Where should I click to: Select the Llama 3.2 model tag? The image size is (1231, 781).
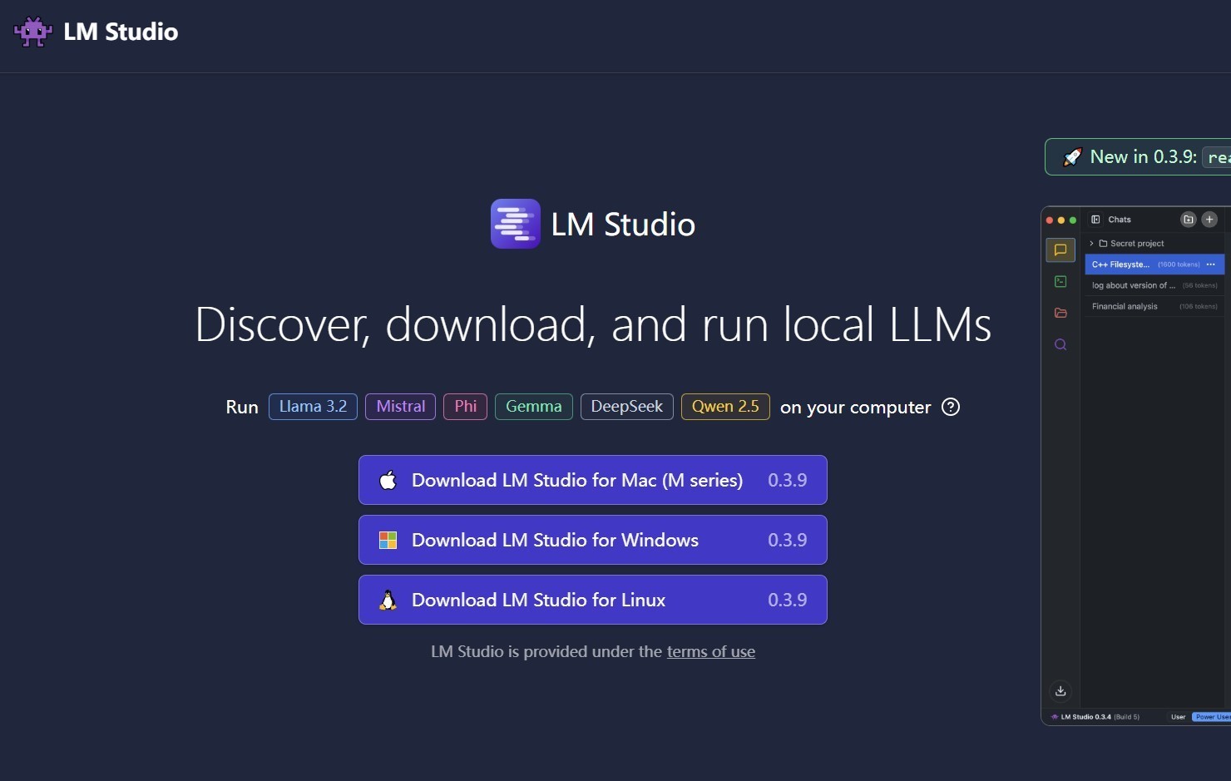(313, 407)
